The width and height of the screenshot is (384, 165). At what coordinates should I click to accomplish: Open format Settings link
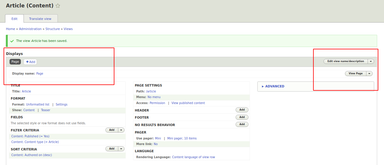click(62, 104)
